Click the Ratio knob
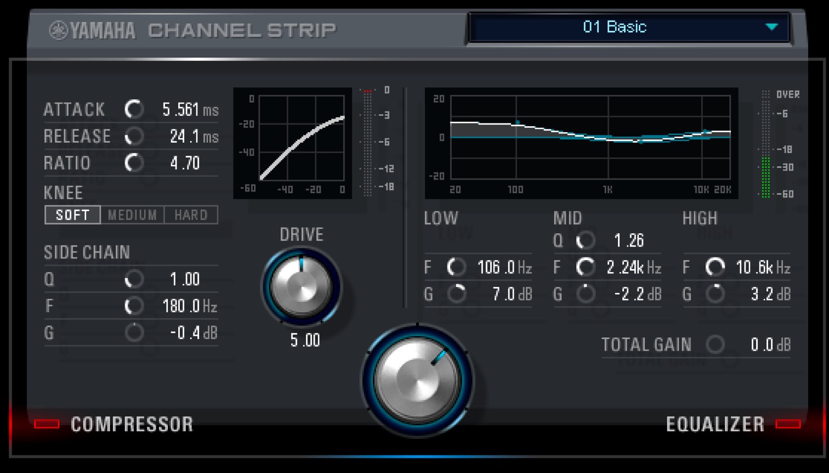Image resolution: width=829 pixels, height=473 pixels. point(134,162)
